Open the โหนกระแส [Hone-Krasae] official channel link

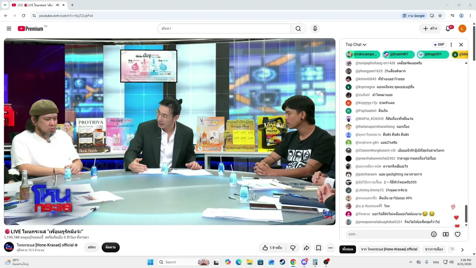pyautogui.click(x=45, y=245)
